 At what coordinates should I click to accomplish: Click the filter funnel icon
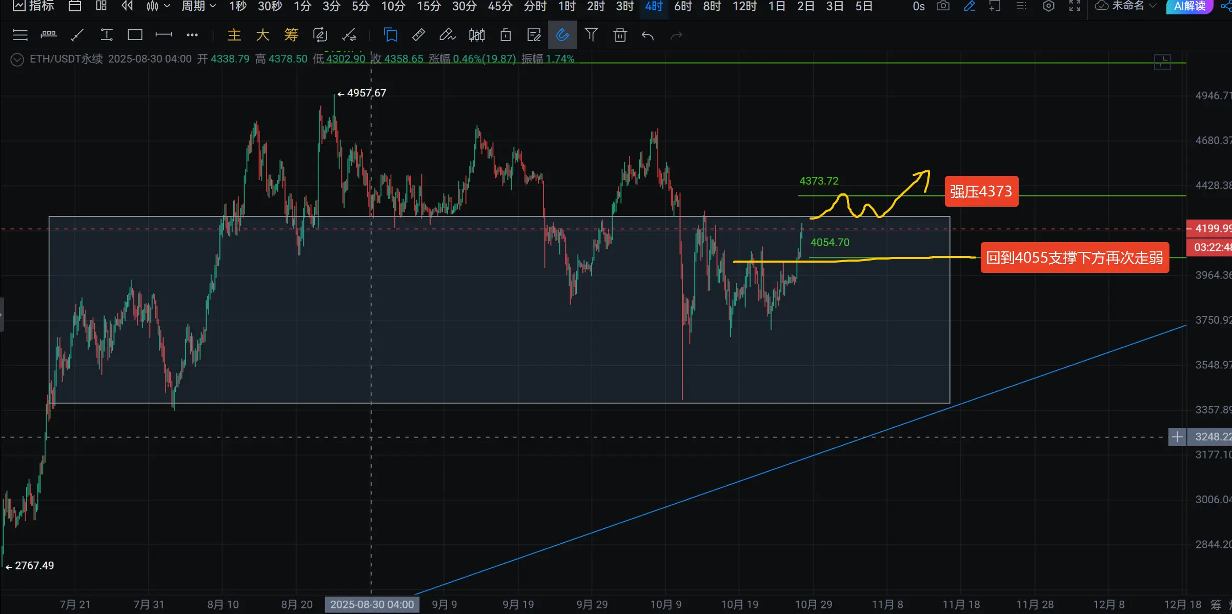tap(591, 35)
